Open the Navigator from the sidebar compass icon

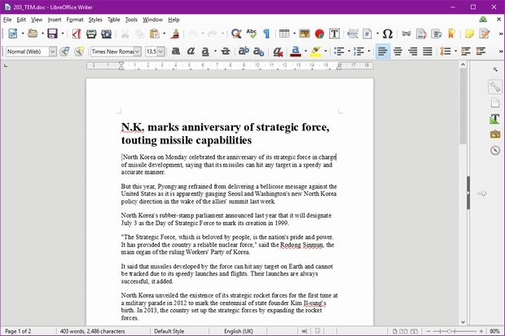click(494, 150)
